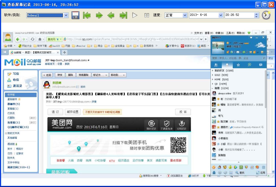276x187 pixels.
Task: Open the 腾讯网 search engine selector
Action: [x=54, y=39]
